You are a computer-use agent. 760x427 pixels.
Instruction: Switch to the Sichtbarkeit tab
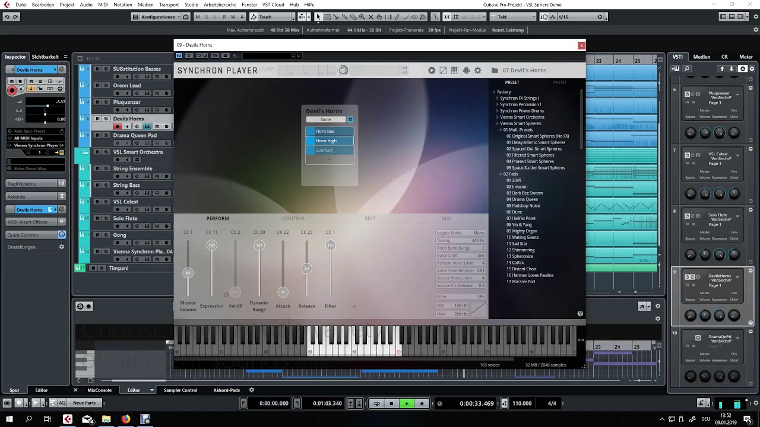[x=45, y=57]
